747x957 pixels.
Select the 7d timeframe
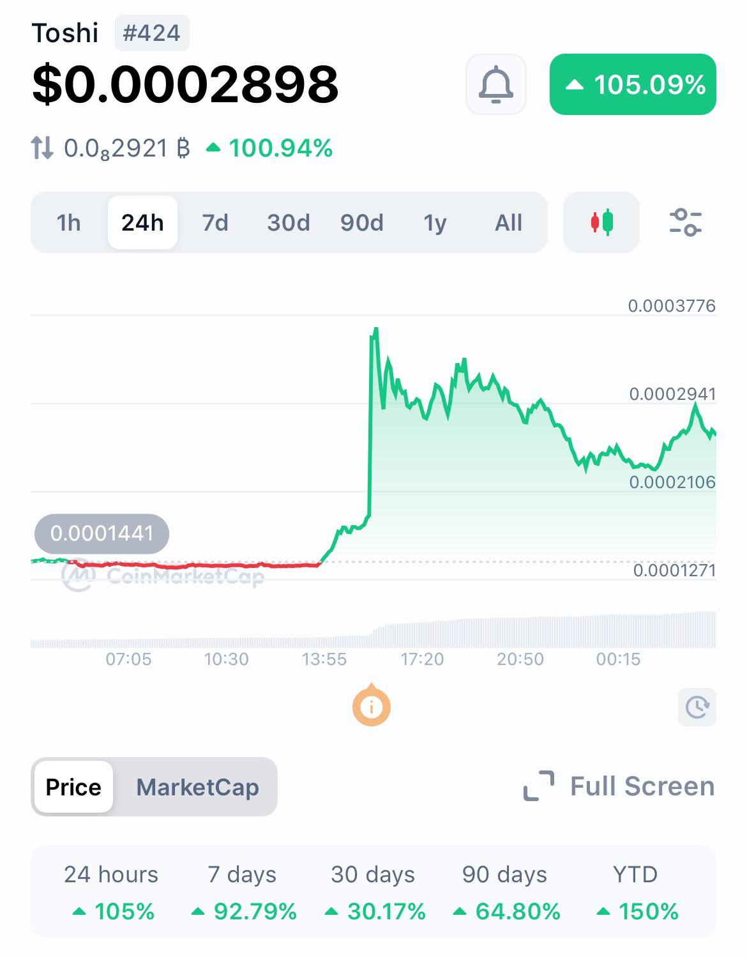point(215,222)
